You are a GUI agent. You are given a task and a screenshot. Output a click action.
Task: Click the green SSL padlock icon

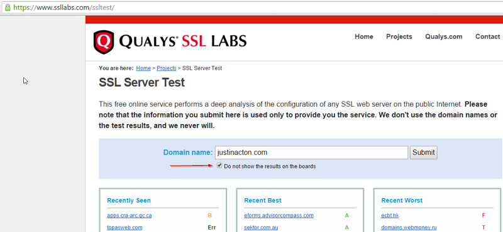[8, 8]
